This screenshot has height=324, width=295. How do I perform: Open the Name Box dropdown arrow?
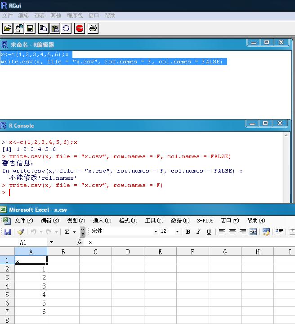pos(52,242)
